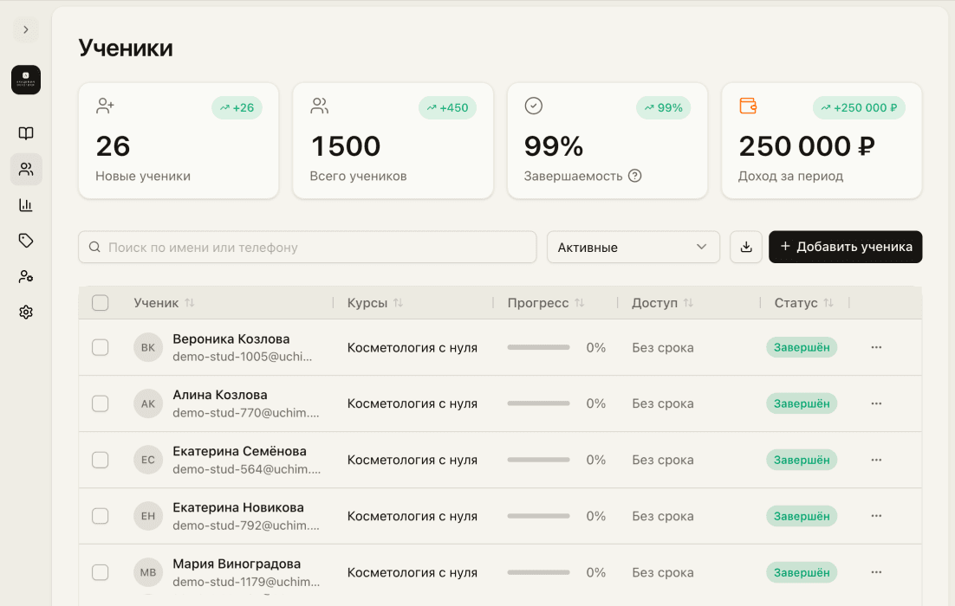Open the students people icon in sidebar

tap(26, 169)
